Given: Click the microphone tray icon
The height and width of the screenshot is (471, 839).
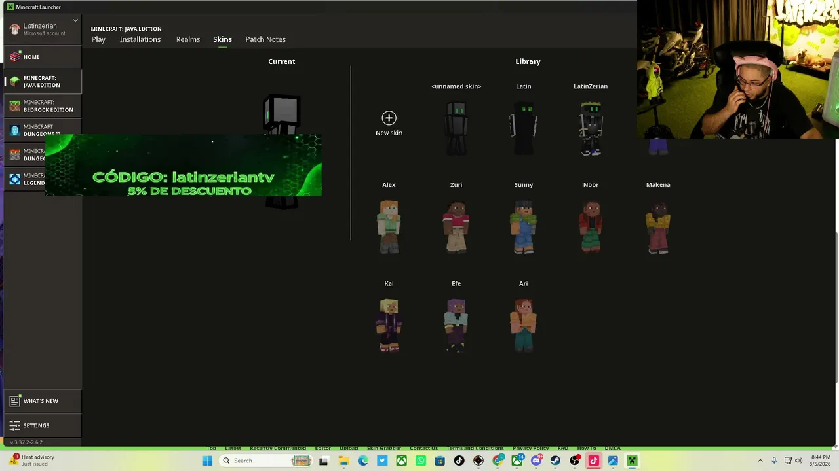Looking at the screenshot, I should 774,461.
